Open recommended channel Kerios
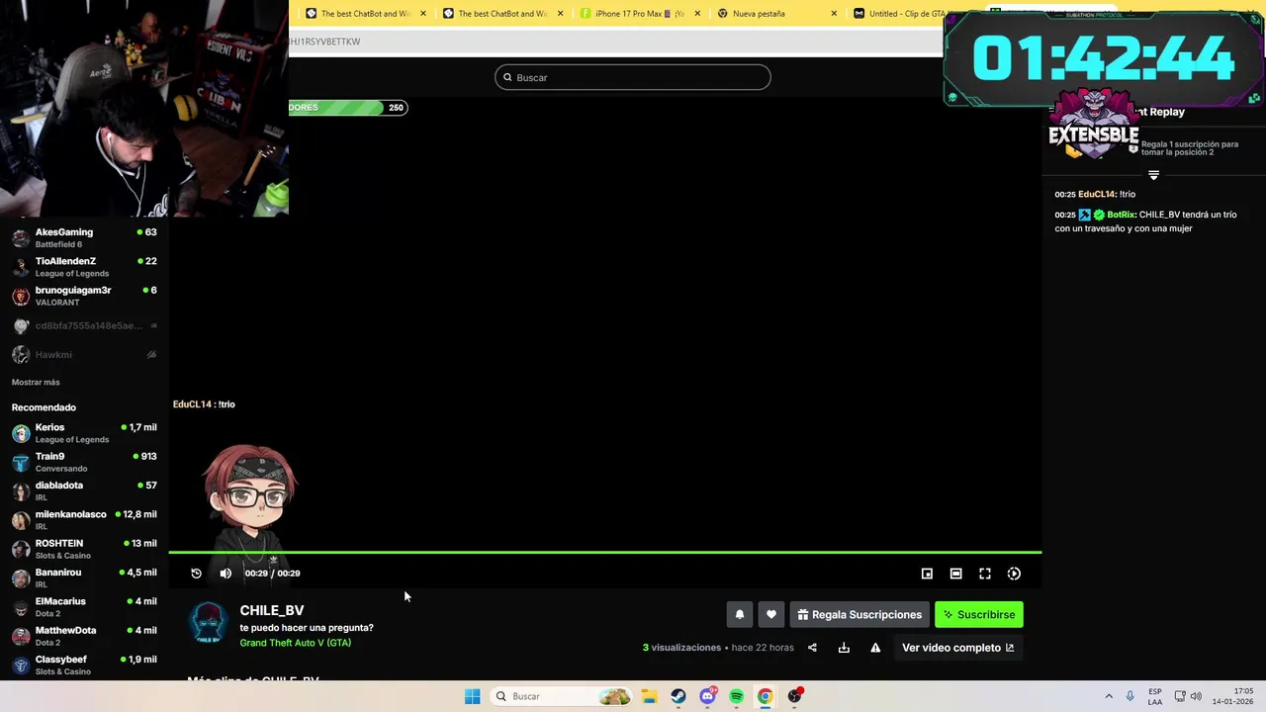 84,433
